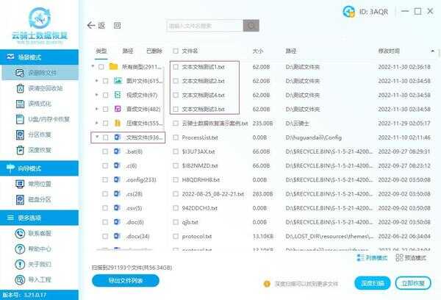Switch to the 路径 tab
441x300 pixels.
click(127, 51)
